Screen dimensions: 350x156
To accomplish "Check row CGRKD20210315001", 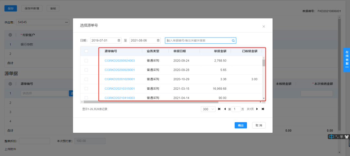I will pyautogui.click(x=86, y=89).
